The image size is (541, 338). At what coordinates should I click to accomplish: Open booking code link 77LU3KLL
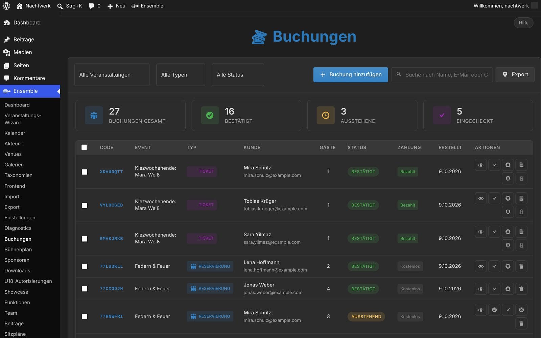(x=111, y=266)
